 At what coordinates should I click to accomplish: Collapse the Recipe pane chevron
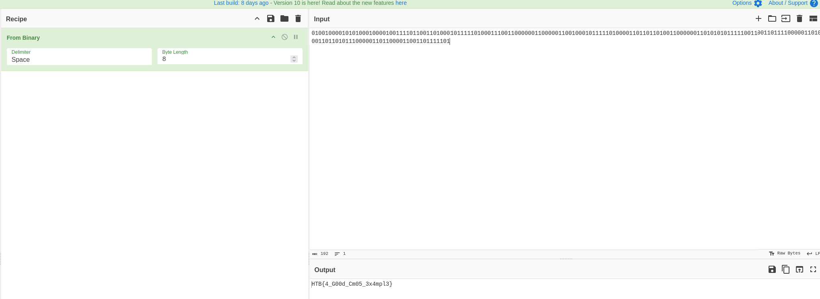[x=257, y=18]
